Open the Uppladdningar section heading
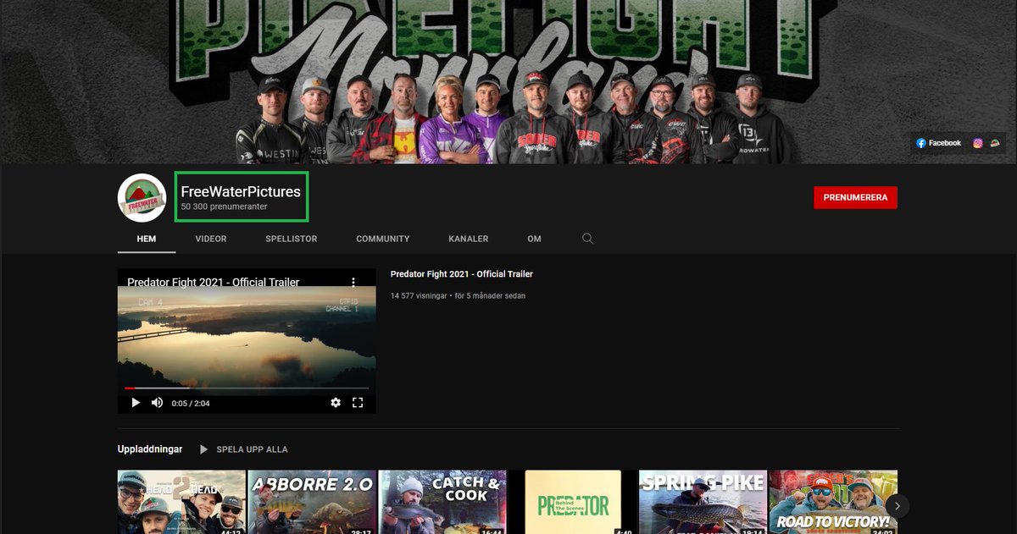This screenshot has height=534, width=1017. [x=150, y=449]
